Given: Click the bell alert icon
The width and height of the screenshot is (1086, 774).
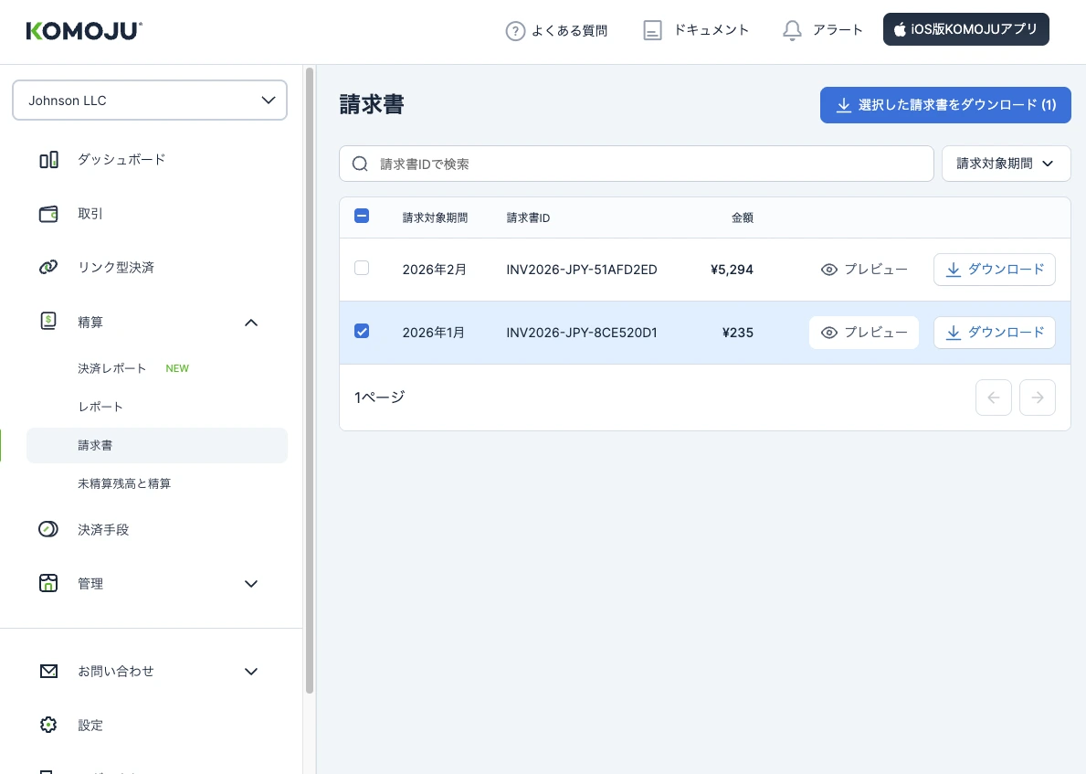Looking at the screenshot, I should click(x=792, y=30).
